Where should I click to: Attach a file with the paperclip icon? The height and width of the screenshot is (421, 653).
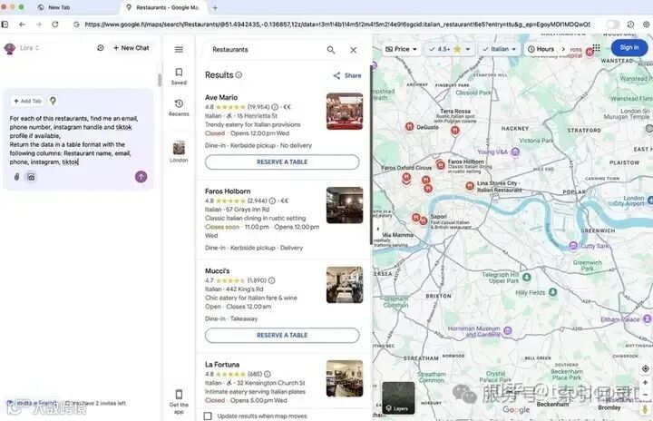(16, 177)
